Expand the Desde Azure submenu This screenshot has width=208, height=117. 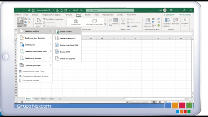(x=35, y=45)
